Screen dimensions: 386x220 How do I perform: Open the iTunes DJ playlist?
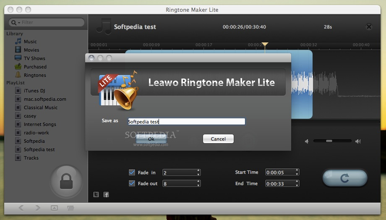tap(34, 91)
